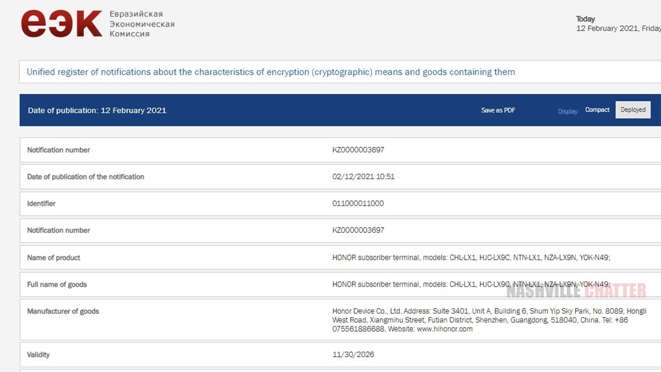Select the notification number value above Identifier
This screenshot has width=661, height=372.
click(x=358, y=150)
